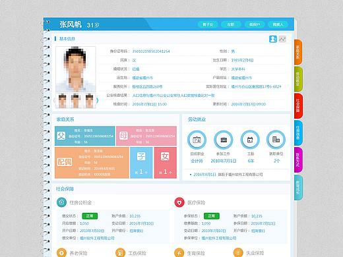
Task: Click the last header tag pill
Action: (x=278, y=24)
